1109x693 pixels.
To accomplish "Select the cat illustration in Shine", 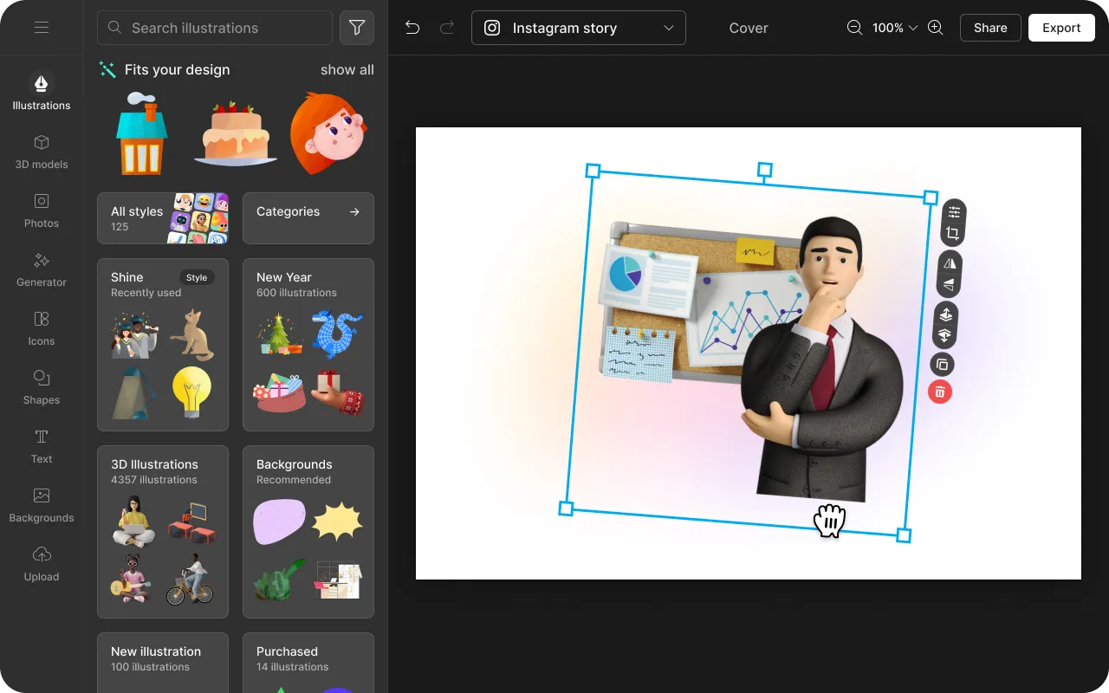I will [x=192, y=334].
